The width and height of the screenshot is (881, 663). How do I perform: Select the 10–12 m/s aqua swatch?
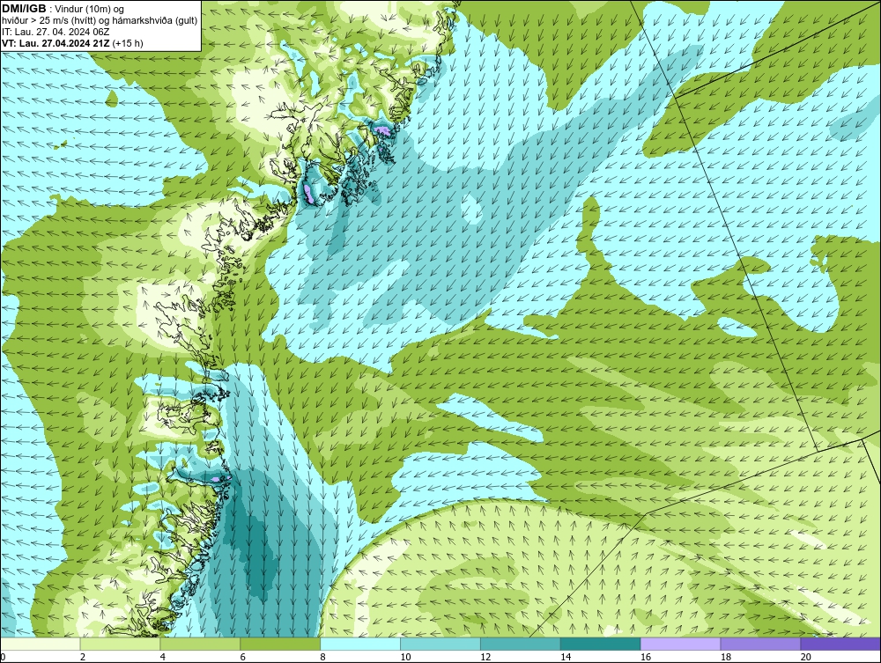[440, 644]
